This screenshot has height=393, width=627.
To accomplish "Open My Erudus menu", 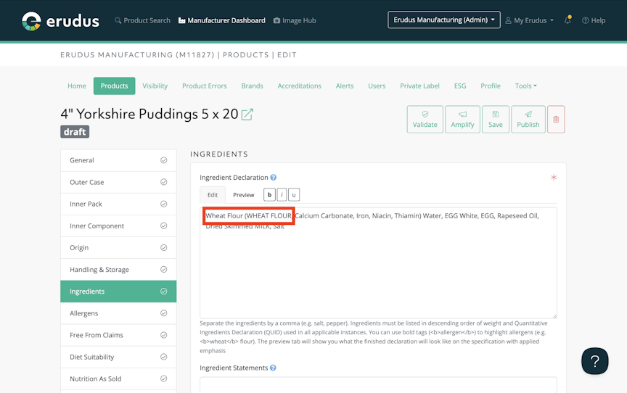I will point(530,20).
